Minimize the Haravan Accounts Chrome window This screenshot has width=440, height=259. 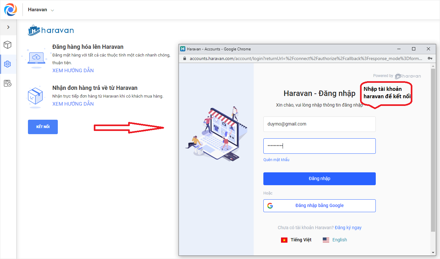pos(399,49)
